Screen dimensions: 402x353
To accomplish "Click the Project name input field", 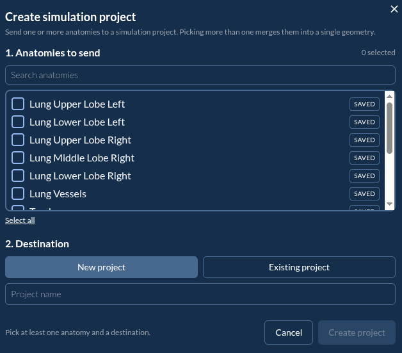I will tap(200, 294).
